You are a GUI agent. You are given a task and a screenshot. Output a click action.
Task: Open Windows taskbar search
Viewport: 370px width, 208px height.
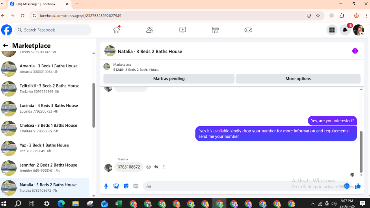click(18, 204)
